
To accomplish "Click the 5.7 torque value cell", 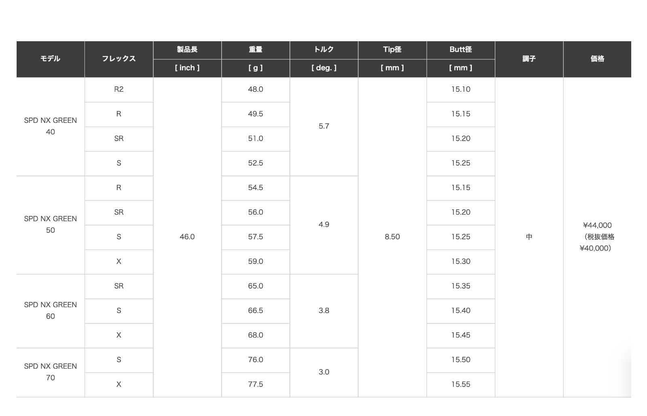I will tap(323, 126).
